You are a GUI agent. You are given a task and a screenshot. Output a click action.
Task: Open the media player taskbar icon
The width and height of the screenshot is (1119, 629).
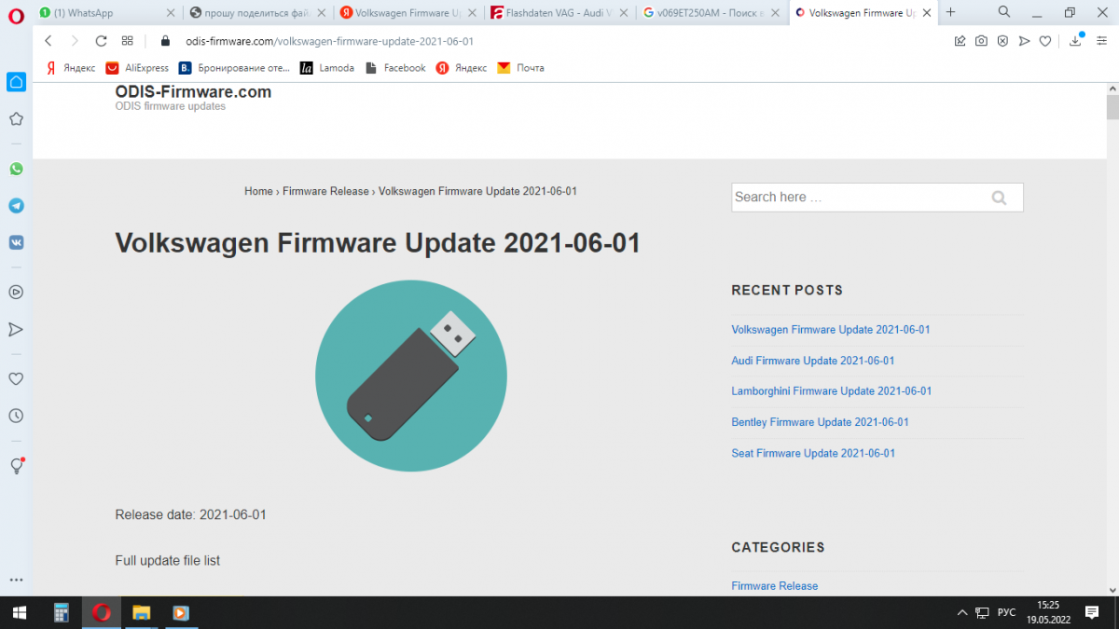click(x=181, y=612)
